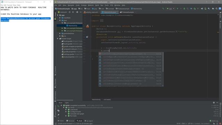
Task: Minimize the Build panel with dash icon
Action: click(217, 103)
